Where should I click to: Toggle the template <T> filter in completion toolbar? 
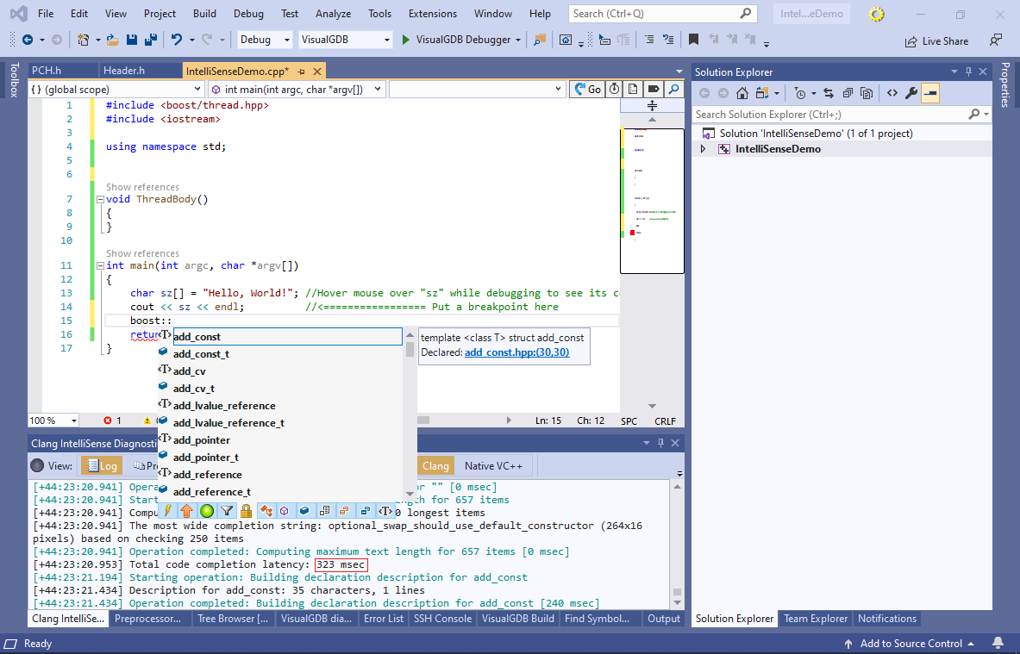[x=385, y=511]
